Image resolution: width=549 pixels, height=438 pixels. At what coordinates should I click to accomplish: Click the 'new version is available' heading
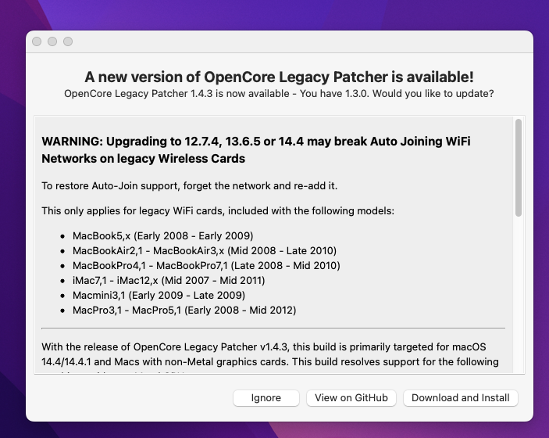[279, 77]
